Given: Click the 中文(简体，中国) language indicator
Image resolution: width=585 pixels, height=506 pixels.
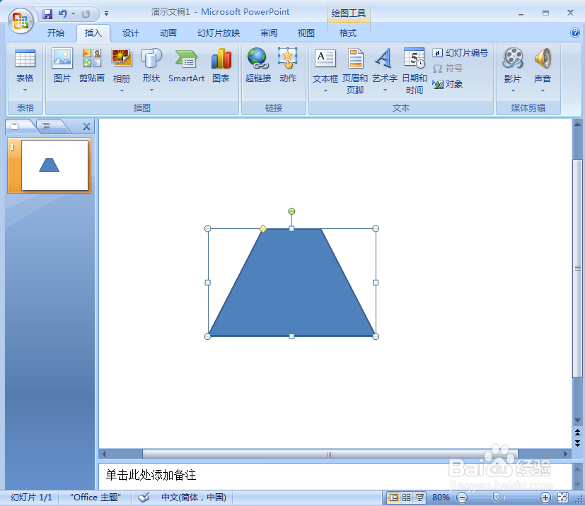Looking at the screenshot, I should point(194,497).
